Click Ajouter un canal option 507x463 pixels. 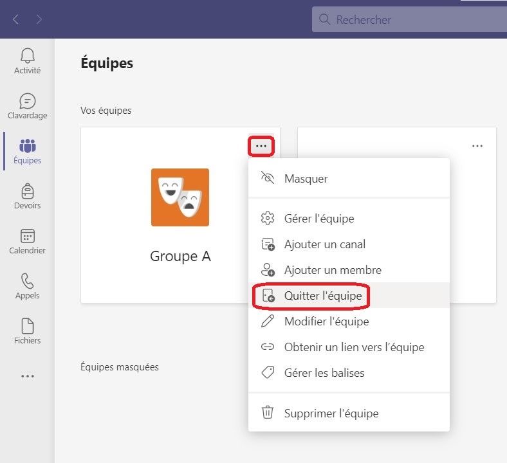click(324, 244)
